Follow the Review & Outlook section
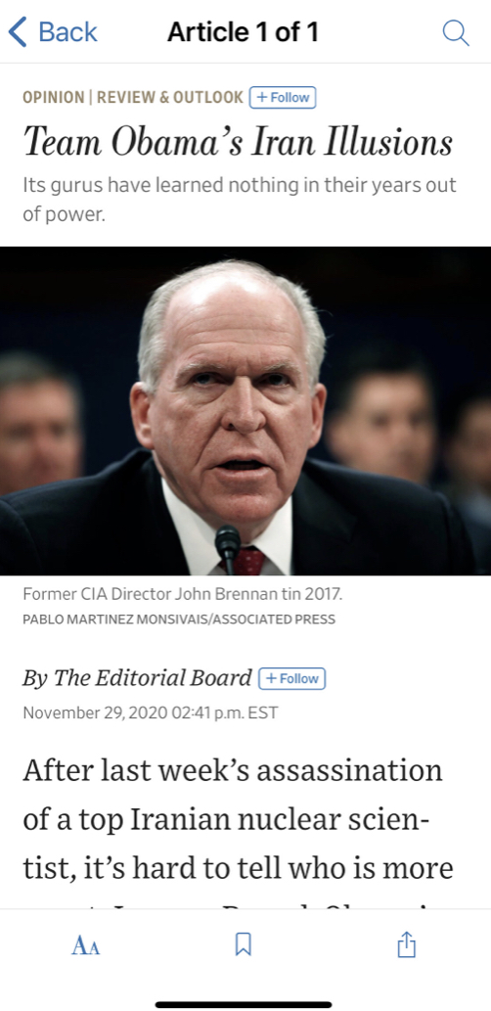The height and width of the screenshot is (1011, 491). (x=283, y=97)
